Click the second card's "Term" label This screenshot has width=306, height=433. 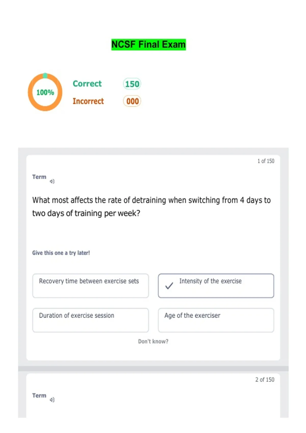pos(39,396)
